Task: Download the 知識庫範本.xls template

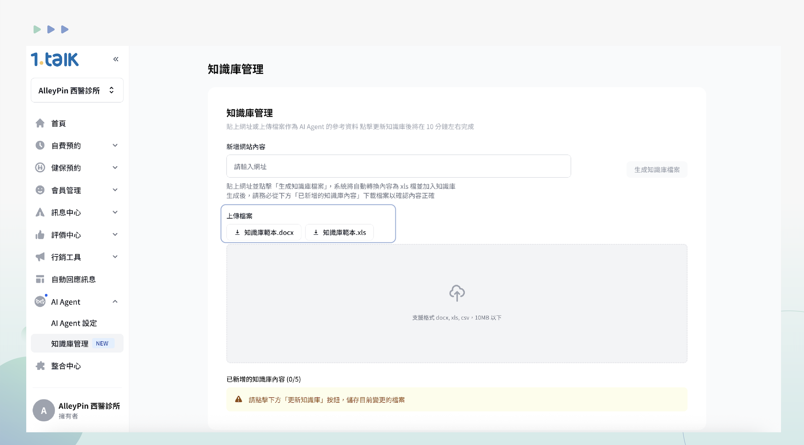Action: click(x=339, y=232)
